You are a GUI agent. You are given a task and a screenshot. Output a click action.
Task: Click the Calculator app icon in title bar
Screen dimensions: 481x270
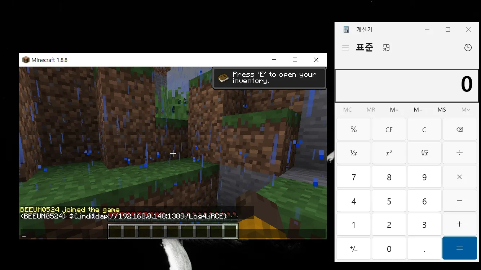[346, 30]
